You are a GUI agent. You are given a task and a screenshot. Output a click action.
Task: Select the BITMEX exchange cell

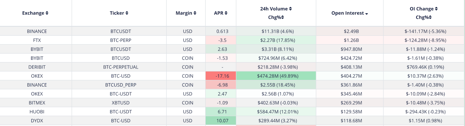(37, 103)
